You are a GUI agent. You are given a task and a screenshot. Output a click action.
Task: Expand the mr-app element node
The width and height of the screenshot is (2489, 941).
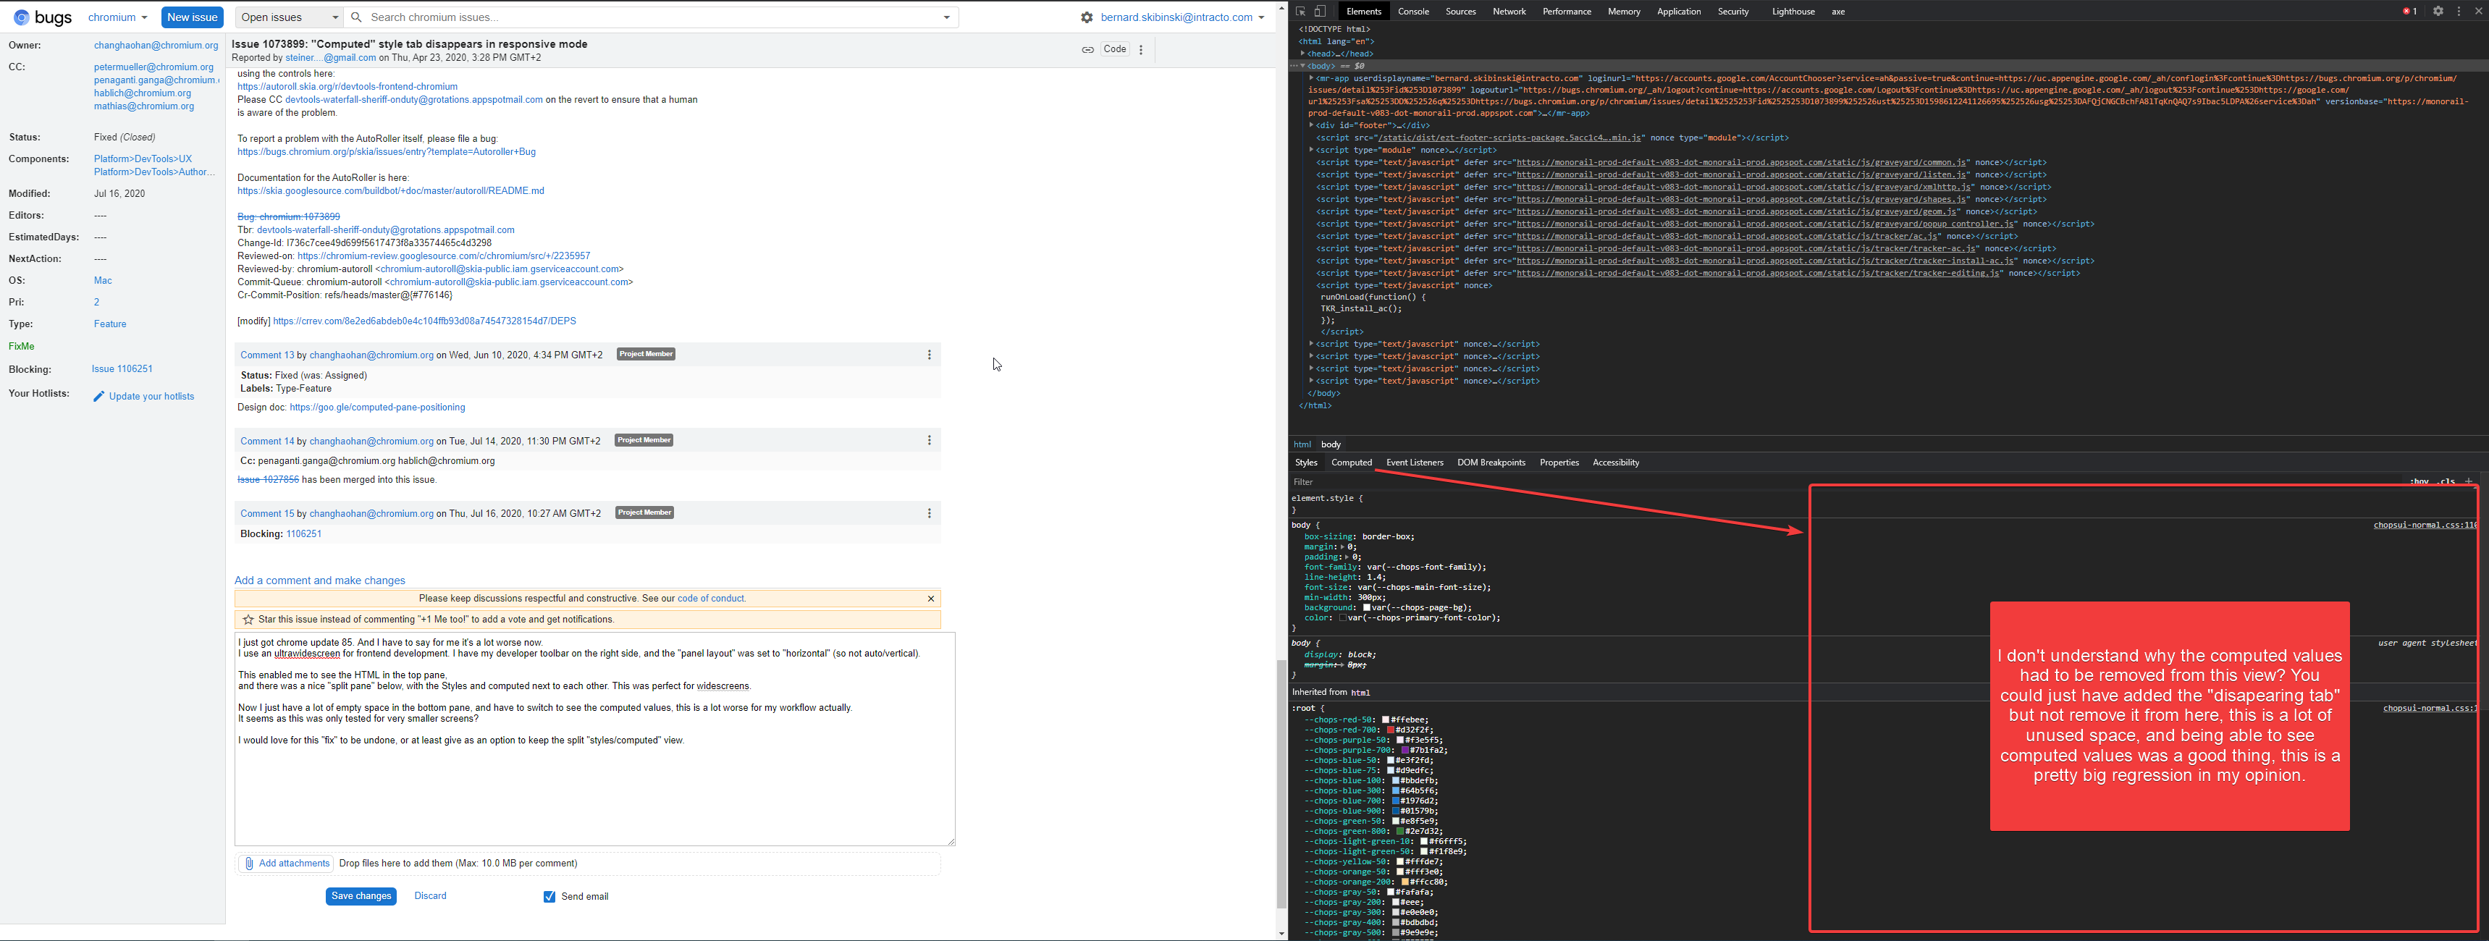click(x=1311, y=78)
